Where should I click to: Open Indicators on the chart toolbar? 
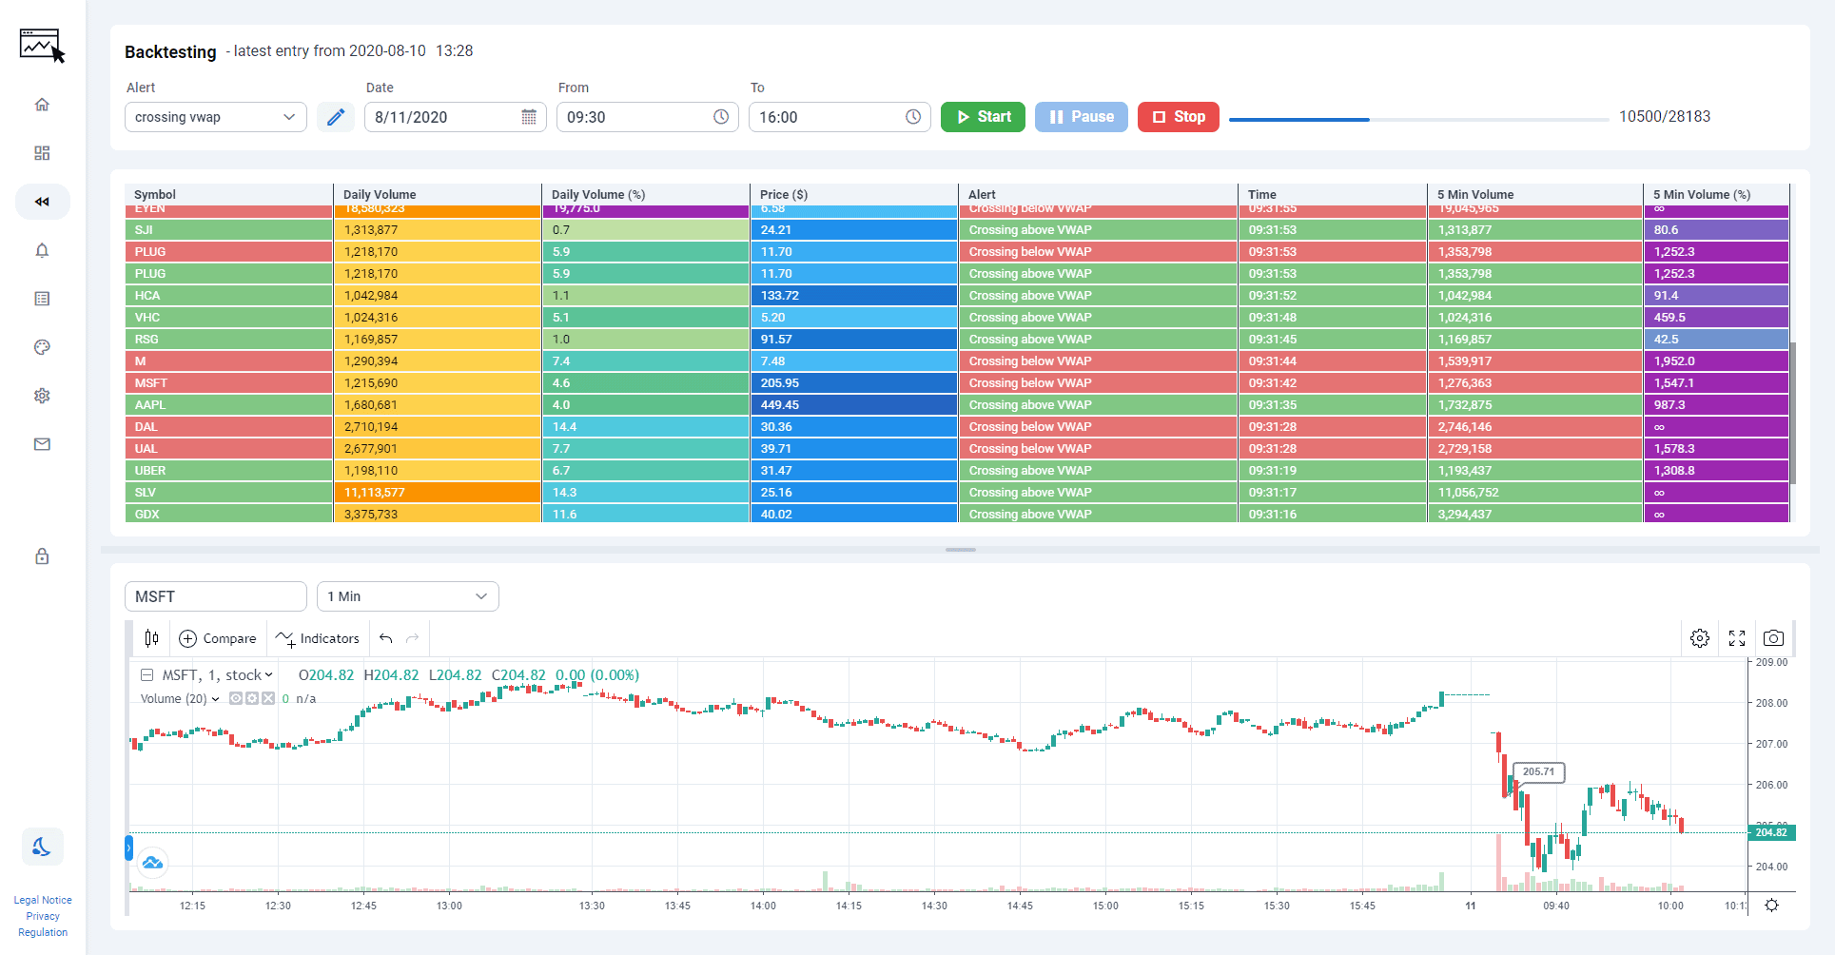pos(318,638)
